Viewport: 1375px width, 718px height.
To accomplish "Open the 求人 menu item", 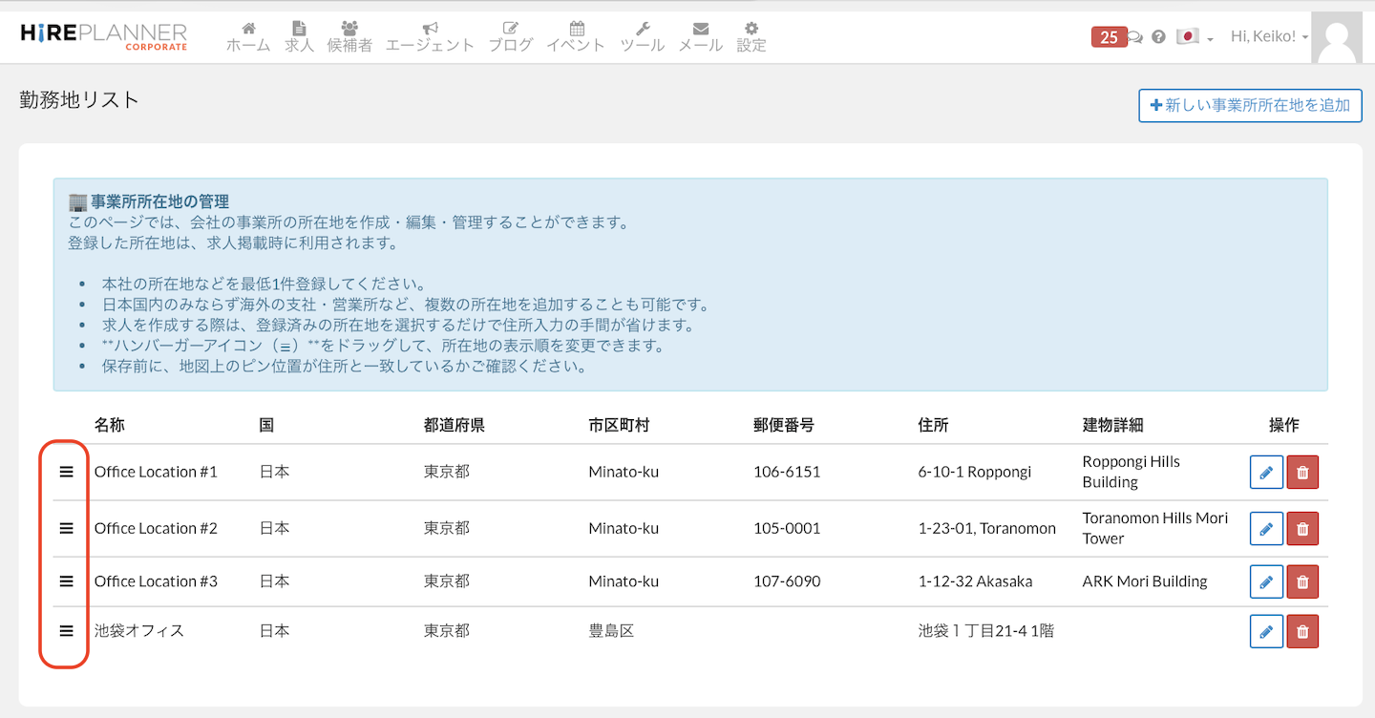I will (299, 37).
